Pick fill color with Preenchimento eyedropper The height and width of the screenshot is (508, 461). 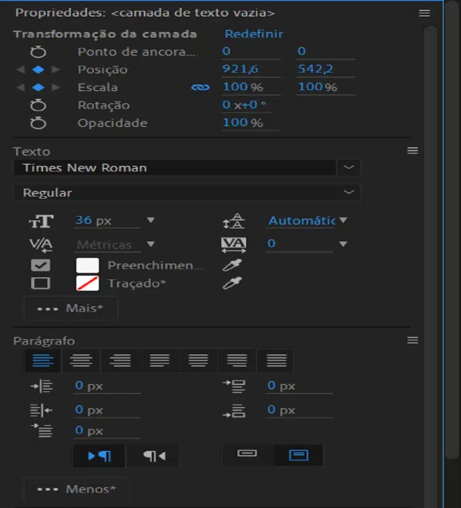coord(231,265)
